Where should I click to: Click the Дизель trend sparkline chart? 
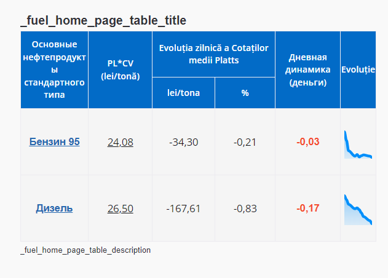tap(358, 210)
